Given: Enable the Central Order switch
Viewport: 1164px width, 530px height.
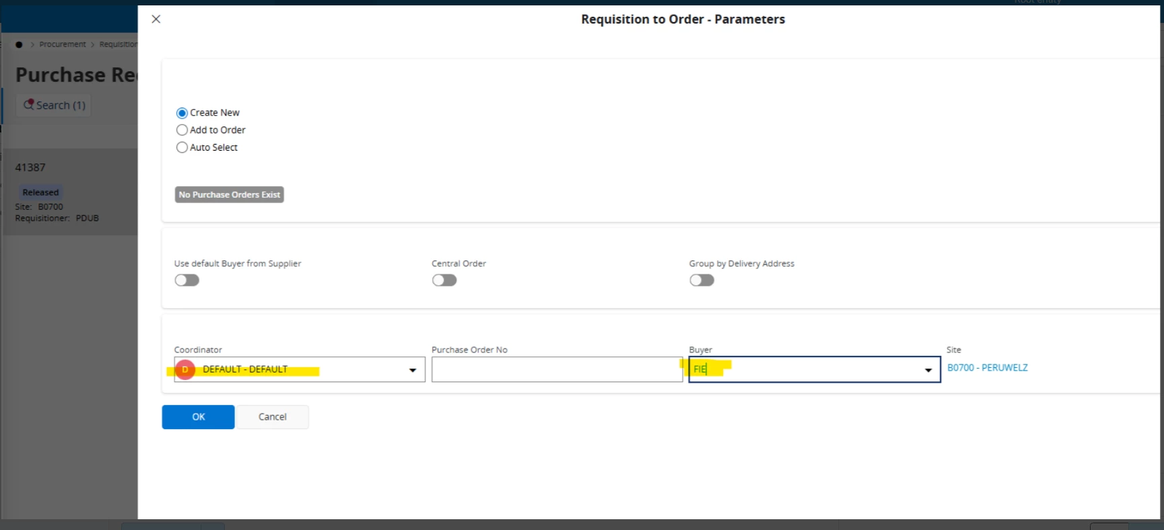Looking at the screenshot, I should (x=444, y=280).
